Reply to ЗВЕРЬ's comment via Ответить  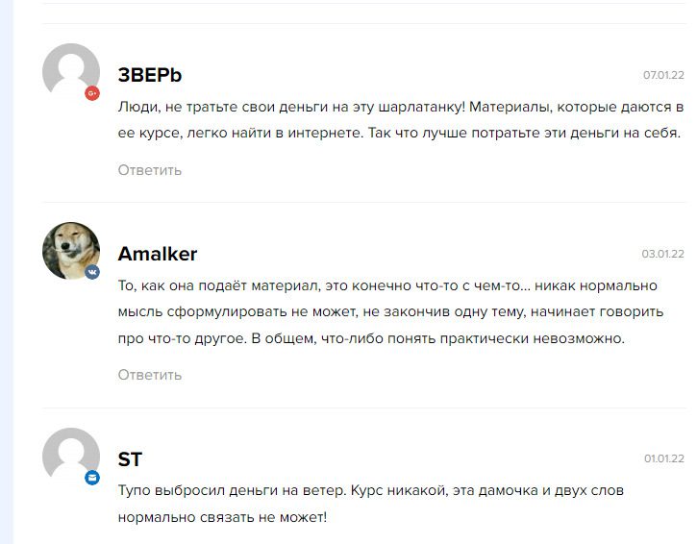coord(150,170)
